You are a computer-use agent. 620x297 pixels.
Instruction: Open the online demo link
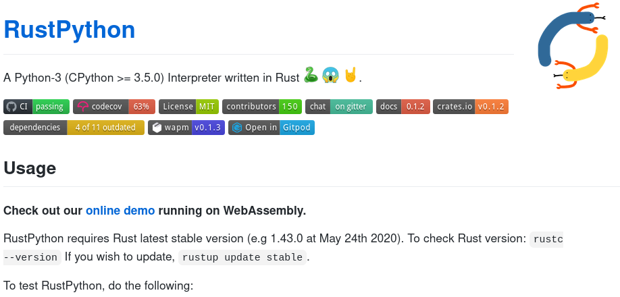click(x=120, y=211)
